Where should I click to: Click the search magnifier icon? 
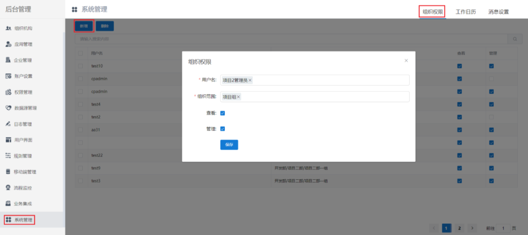(x=514, y=39)
